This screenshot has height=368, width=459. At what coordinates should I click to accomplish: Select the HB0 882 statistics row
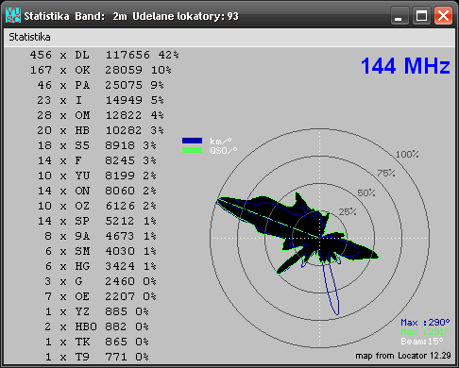[96, 326]
